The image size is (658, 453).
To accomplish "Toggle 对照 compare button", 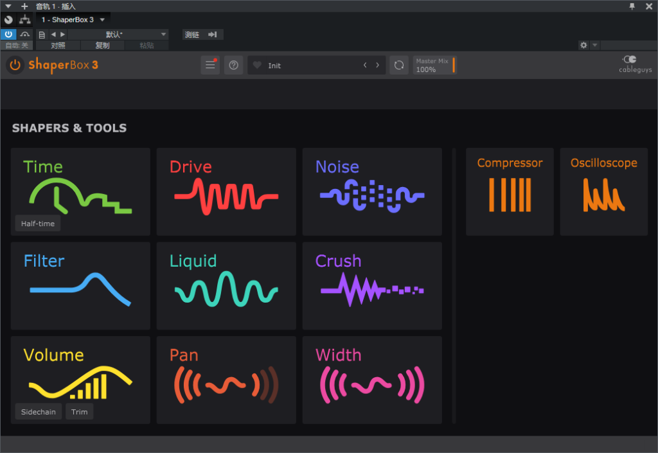I will point(58,45).
